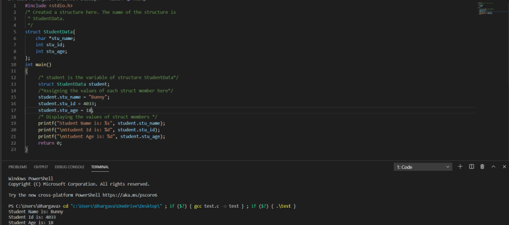Click 'int stu_age;' member line
The height and width of the screenshot is (225, 509).
(x=51, y=51)
